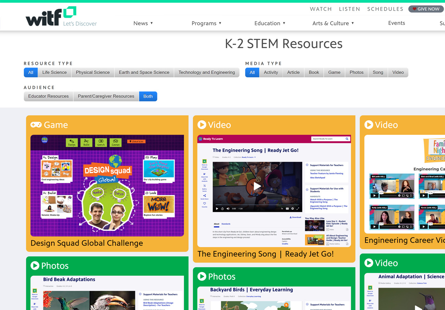Click the search magnifier in Ready To Learn bar
This screenshot has width=445, height=310.
tap(347, 139)
